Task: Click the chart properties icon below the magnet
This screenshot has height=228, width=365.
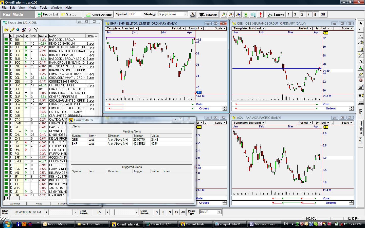Action: (361, 87)
